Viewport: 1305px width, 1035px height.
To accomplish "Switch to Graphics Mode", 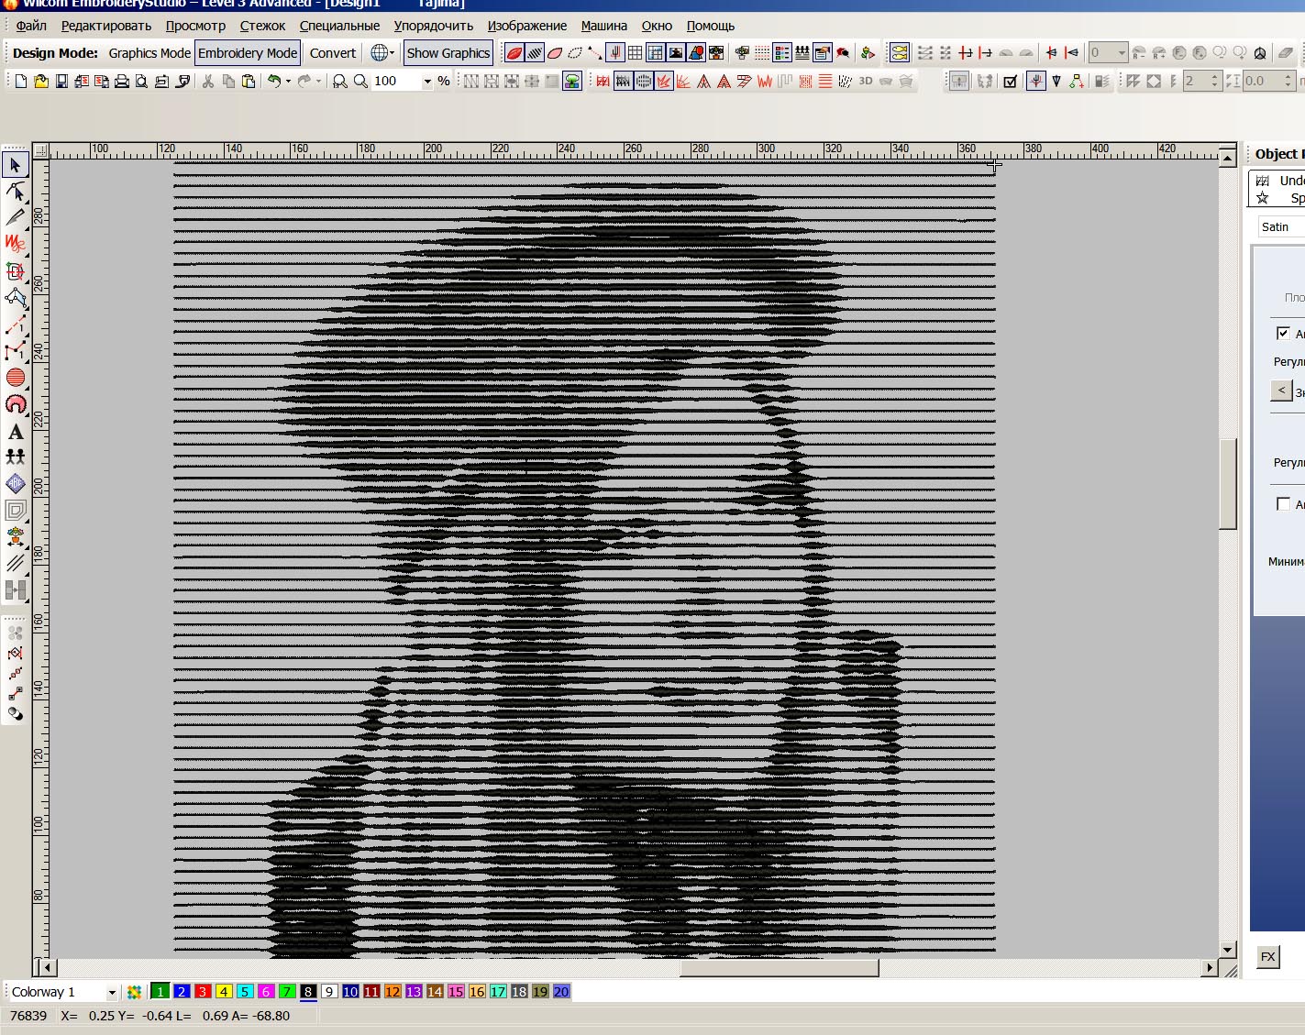I will (149, 53).
